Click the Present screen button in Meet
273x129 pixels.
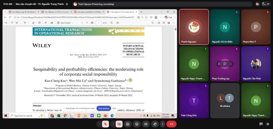(127, 124)
